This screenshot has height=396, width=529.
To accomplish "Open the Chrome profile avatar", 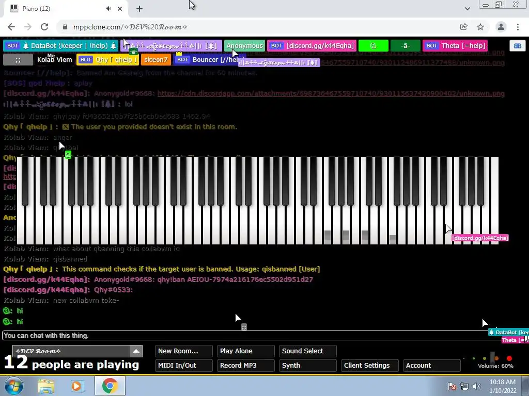I will click(x=501, y=27).
